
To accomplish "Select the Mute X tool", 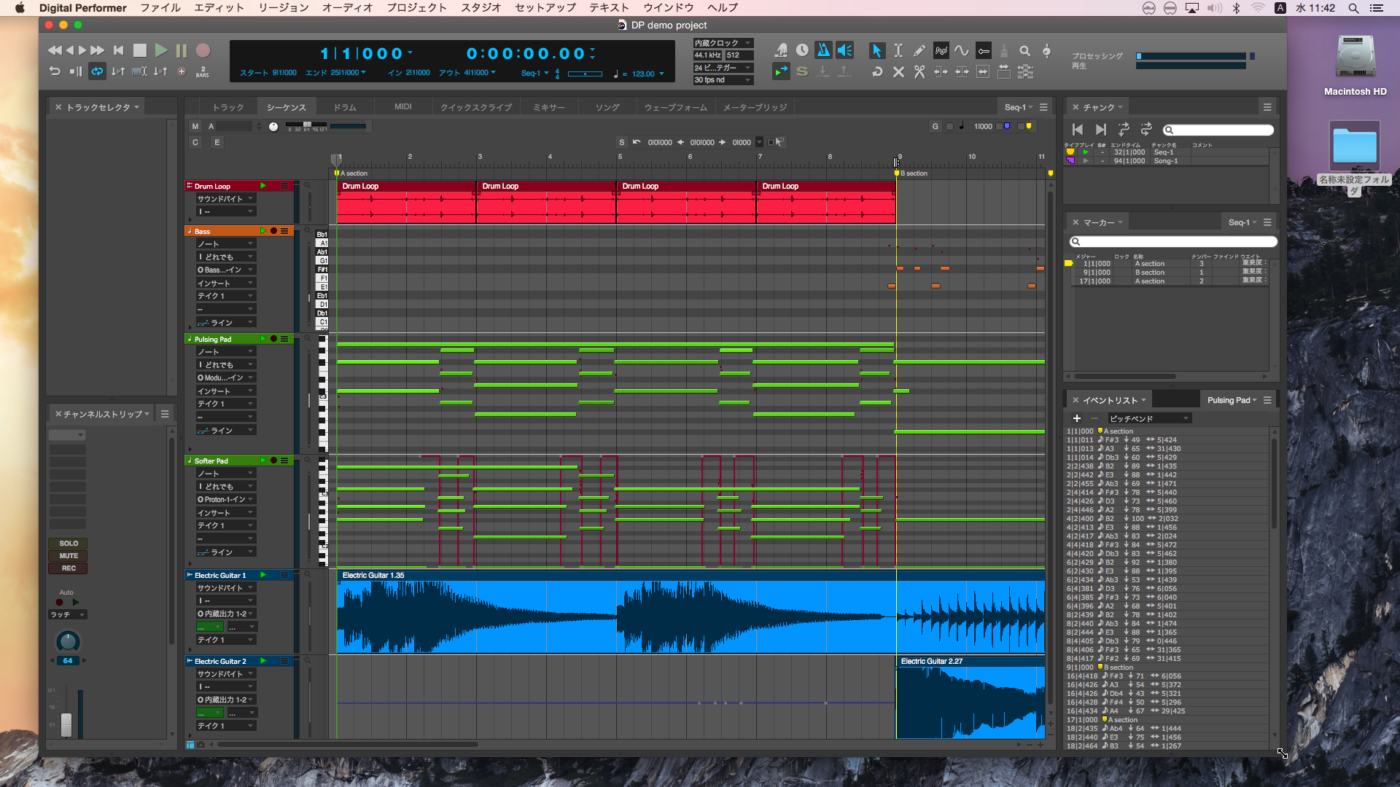I will (898, 71).
